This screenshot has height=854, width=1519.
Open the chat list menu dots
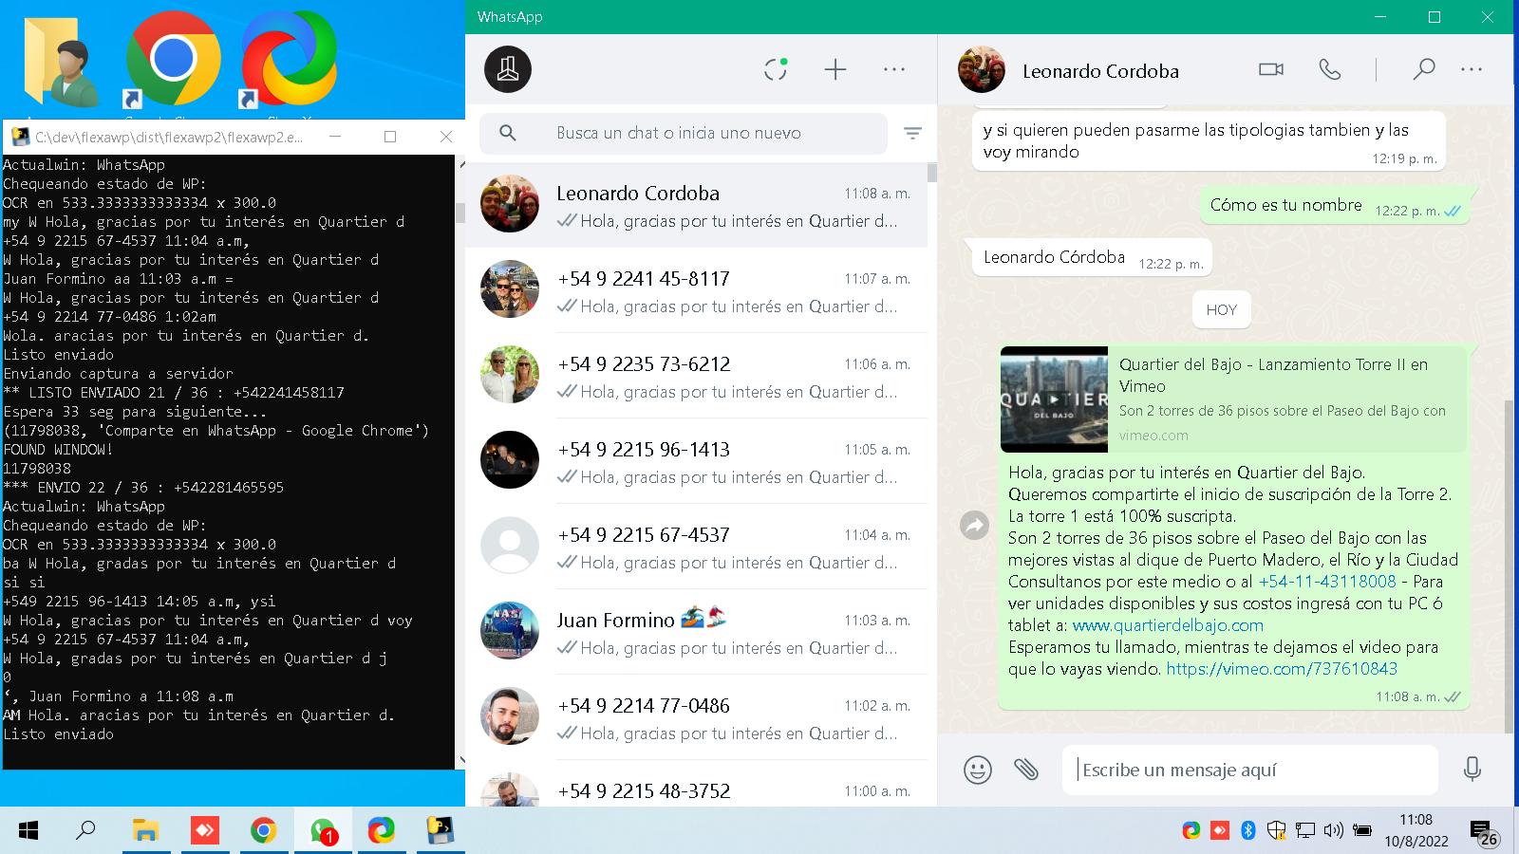click(x=894, y=69)
